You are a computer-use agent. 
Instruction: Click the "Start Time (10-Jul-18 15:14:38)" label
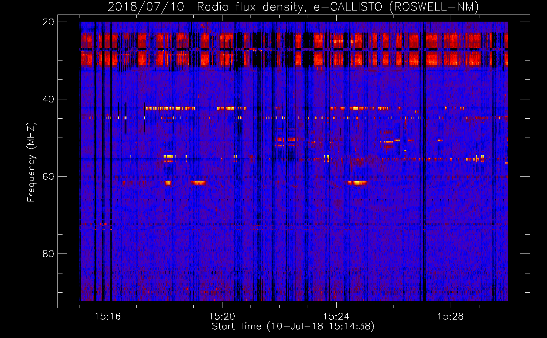tap(293, 327)
